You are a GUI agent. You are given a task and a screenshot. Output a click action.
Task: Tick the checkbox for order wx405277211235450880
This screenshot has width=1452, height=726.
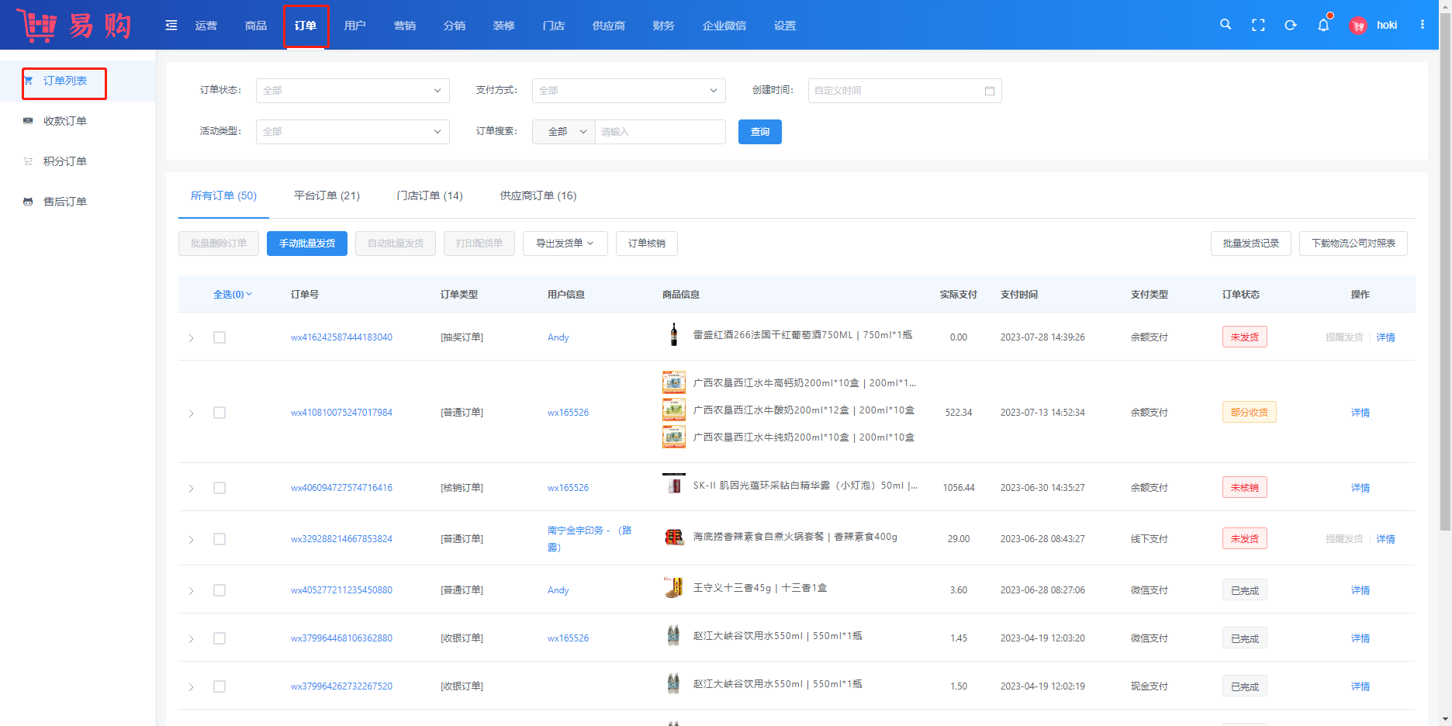[x=220, y=590]
